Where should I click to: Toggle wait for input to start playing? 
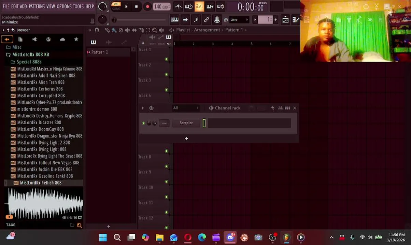pos(188,6)
